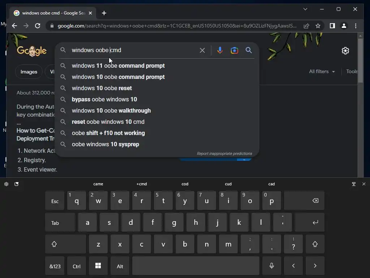Toggle the Alt key

(120, 266)
